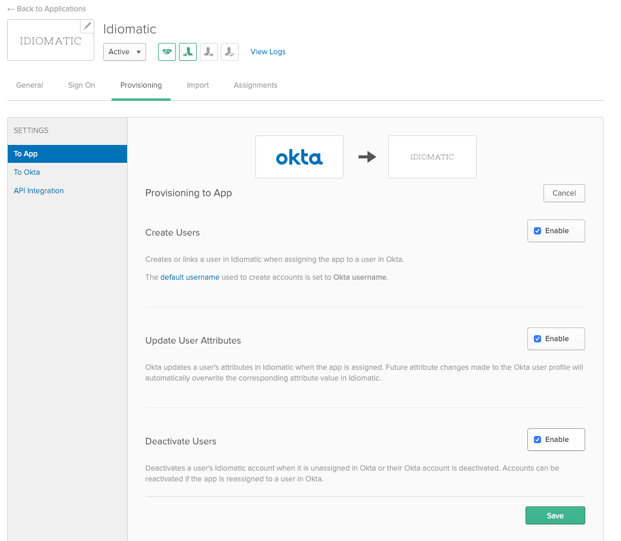The height and width of the screenshot is (541, 621).
Task: Click the gray import-users icon
Action: (209, 52)
